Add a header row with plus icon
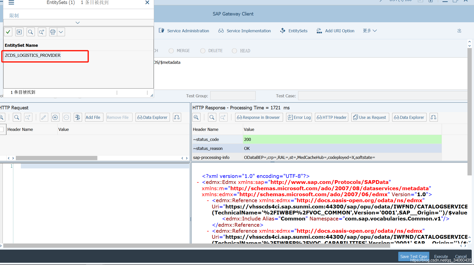This screenshot has width=474, height=265. pos(55,117)
